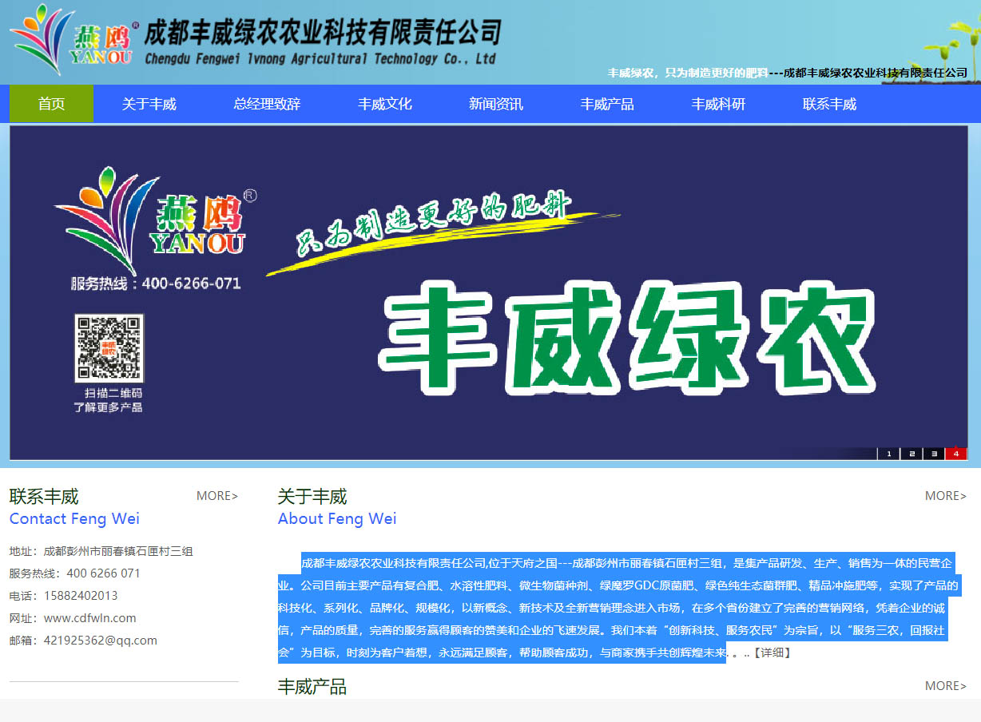This screenshot has height=722, width=981.
Task: Click the phone number 15882402013
Action: (81, 596)
